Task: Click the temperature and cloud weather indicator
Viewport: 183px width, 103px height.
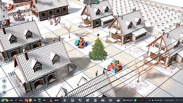Action: click(179, 100)
